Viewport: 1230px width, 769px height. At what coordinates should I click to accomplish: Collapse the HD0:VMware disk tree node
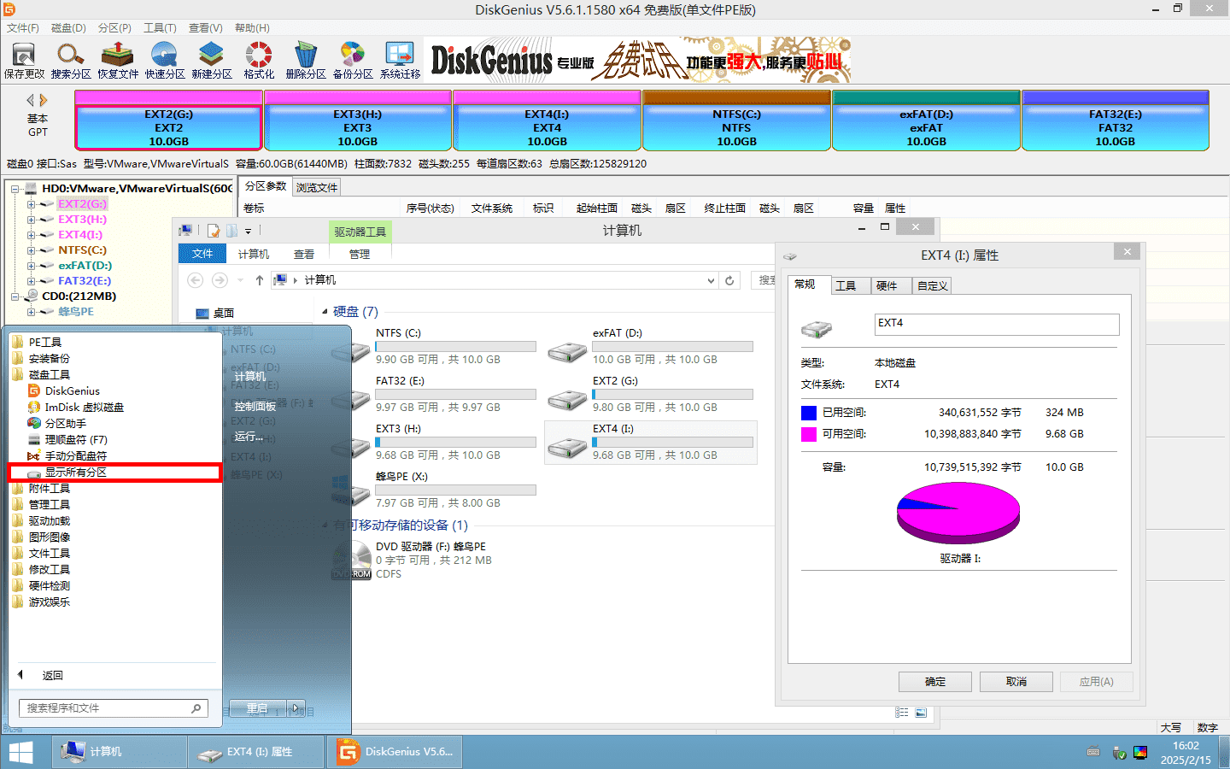(15, 189)
